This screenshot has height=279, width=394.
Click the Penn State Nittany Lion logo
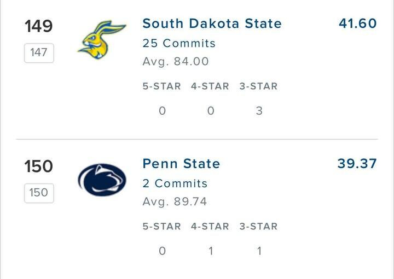coord(102,180)
